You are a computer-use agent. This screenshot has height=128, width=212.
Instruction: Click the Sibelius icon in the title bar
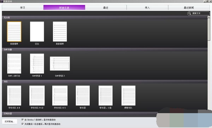point(2,1)
